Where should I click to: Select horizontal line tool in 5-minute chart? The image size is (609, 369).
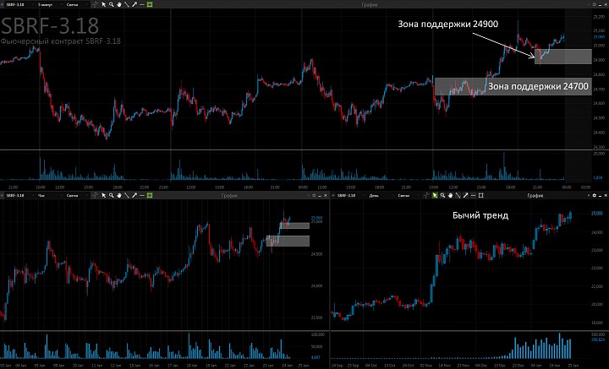pyautogui.click(x=142, y=5)
